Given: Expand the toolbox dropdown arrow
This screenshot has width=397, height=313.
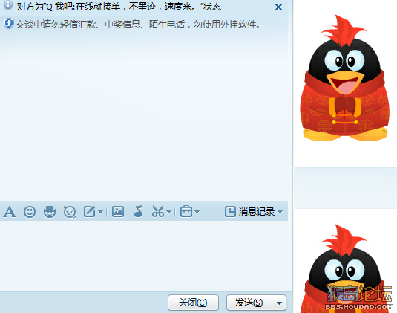Looking at the screenshot, I should [x=197, y=212].
